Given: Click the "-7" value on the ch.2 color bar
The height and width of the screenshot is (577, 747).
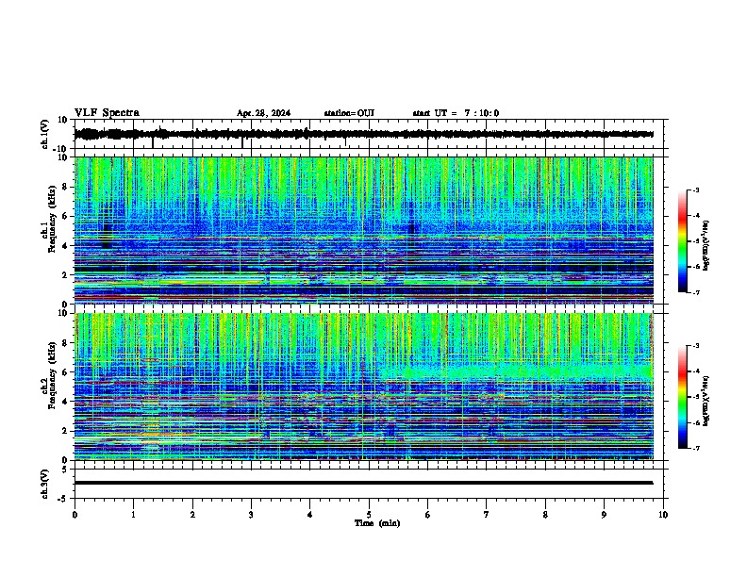Looking at the screenshot, I should 696,448.
